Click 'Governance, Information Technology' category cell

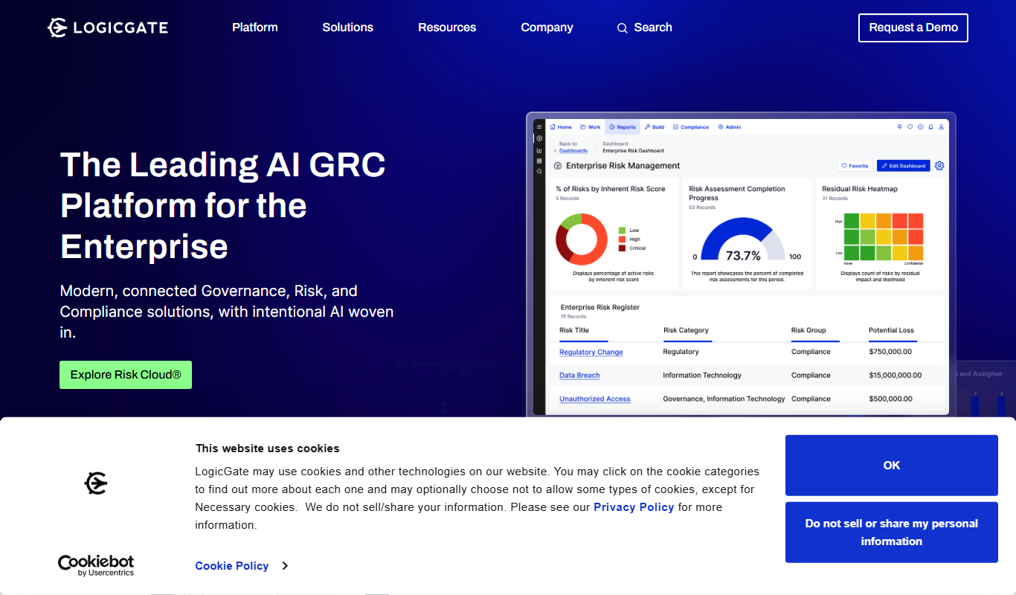pos(724,399)
